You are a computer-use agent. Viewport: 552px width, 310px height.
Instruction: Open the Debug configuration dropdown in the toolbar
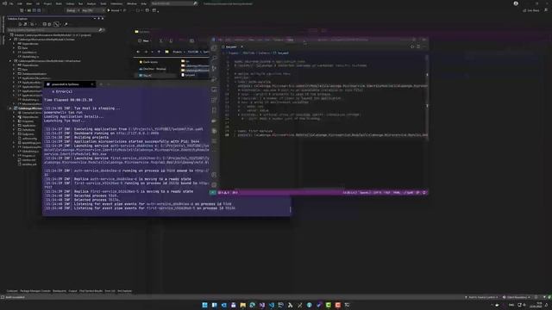(72, 10)
